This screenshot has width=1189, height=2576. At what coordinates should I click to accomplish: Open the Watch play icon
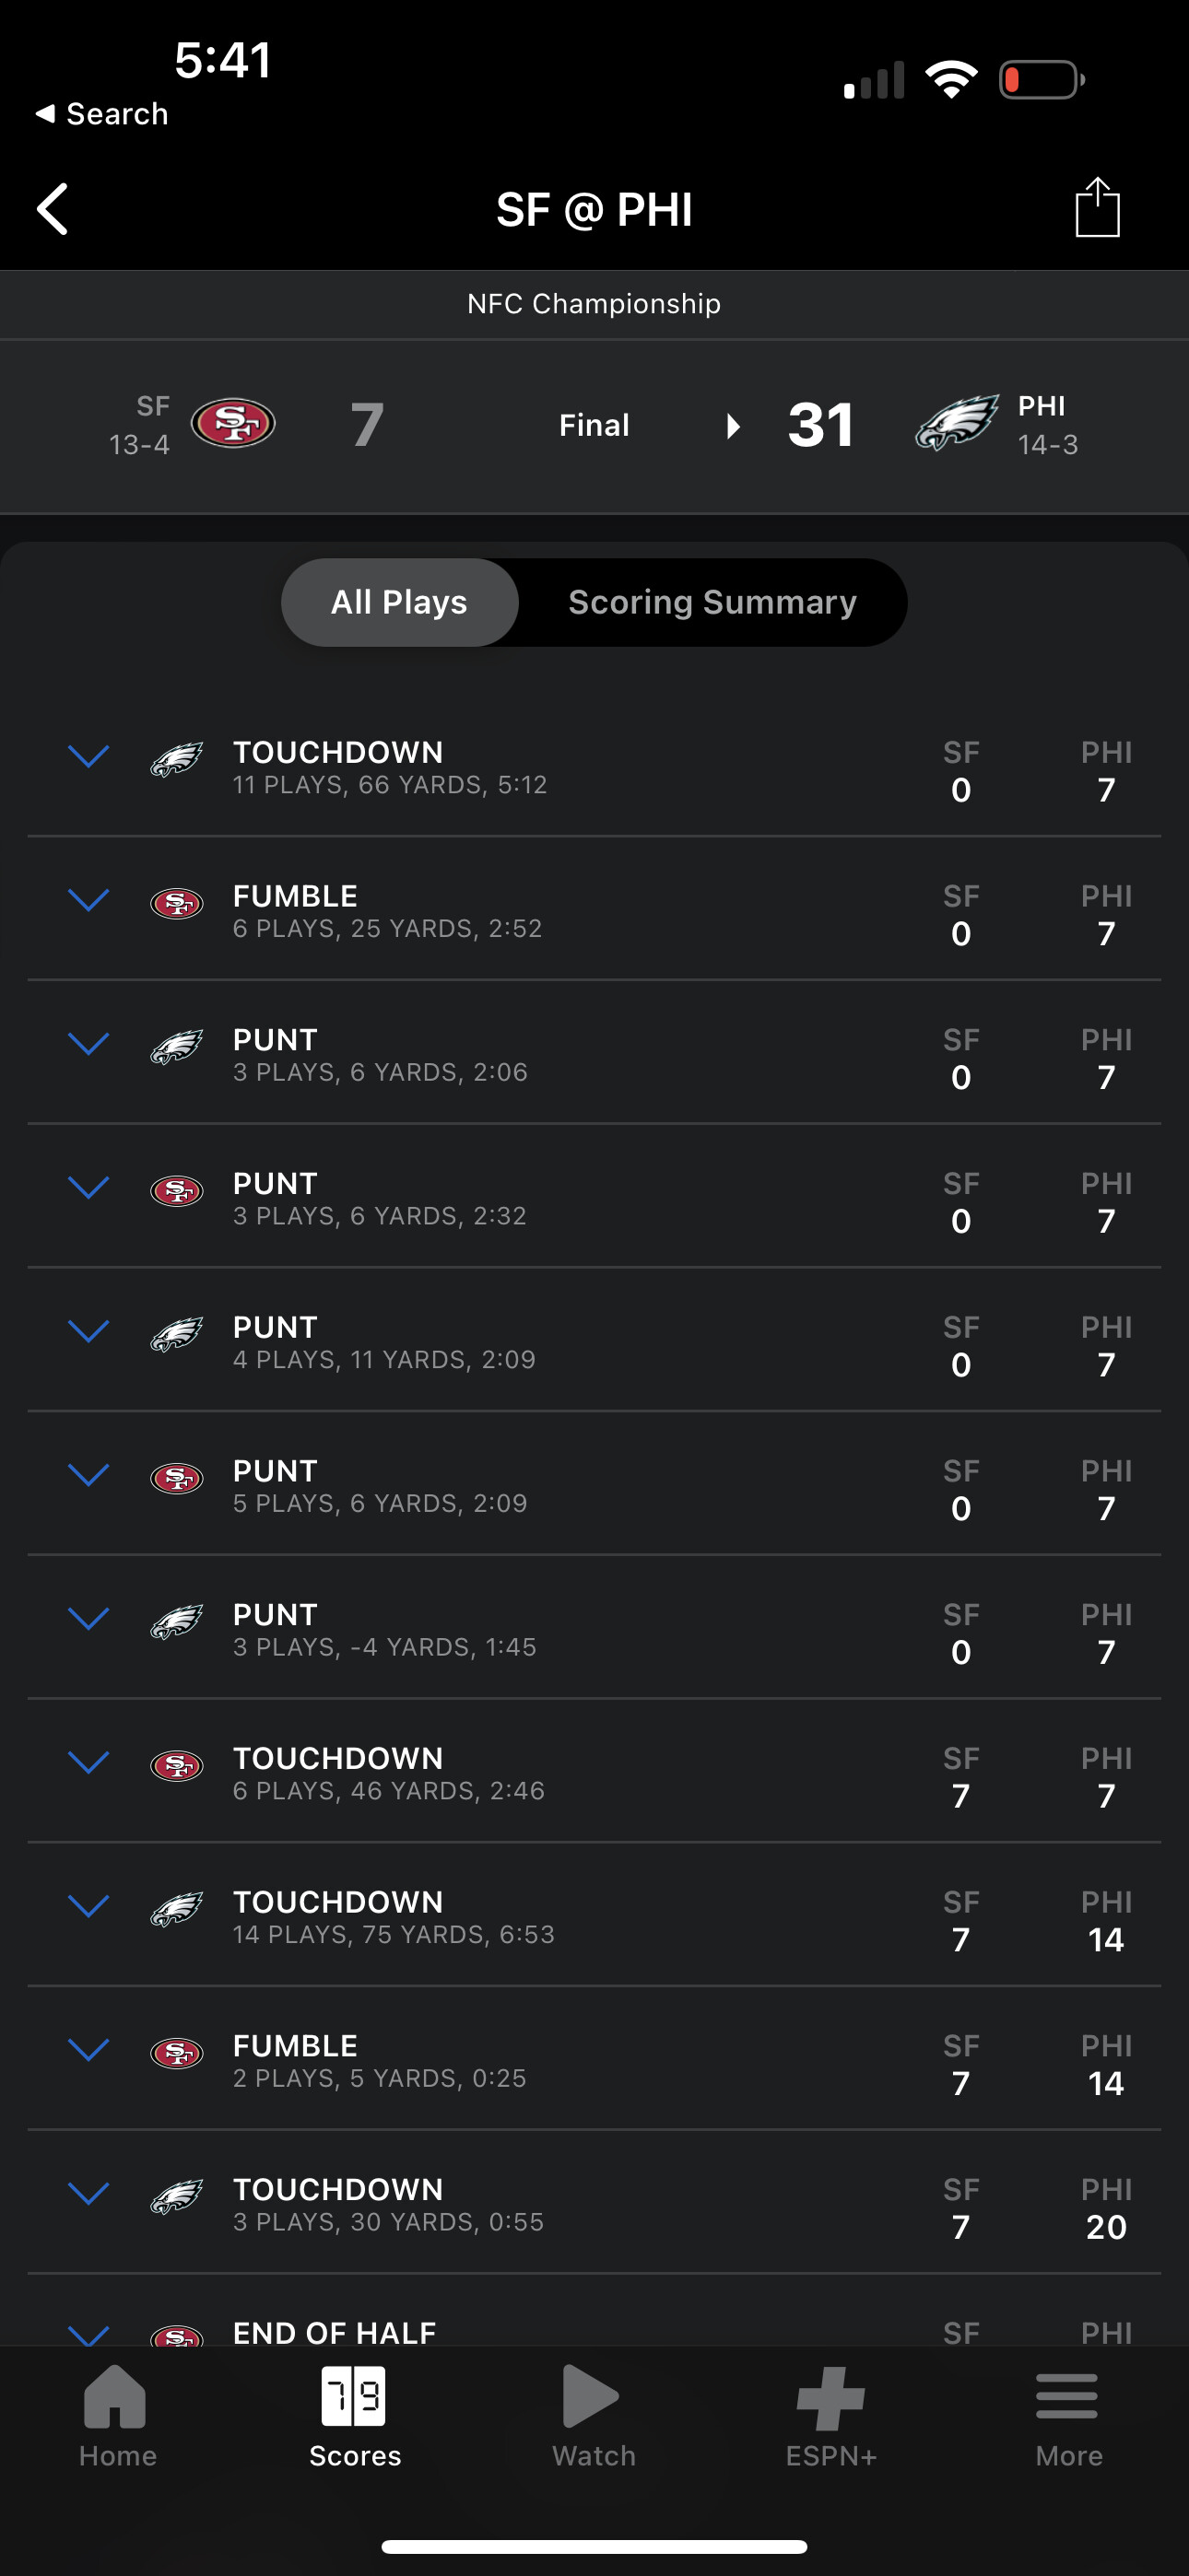pyautogui.click(x=593, y=2397)
